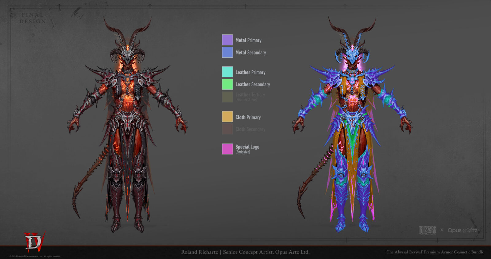491x259 pixels.
Task: Click the Opus Artz logo
Action: pos(462,230)
